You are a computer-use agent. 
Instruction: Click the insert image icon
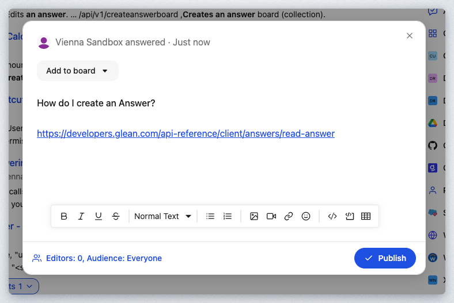(254, 216)
